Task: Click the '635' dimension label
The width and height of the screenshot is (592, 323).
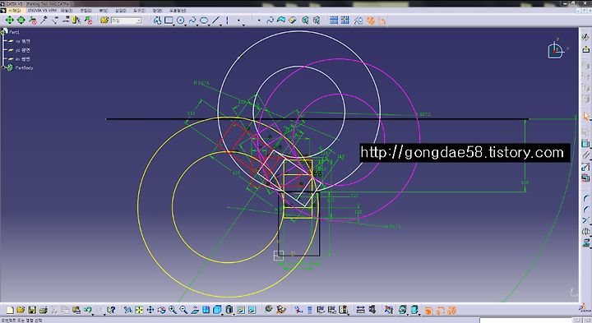Action: point(236,173)
